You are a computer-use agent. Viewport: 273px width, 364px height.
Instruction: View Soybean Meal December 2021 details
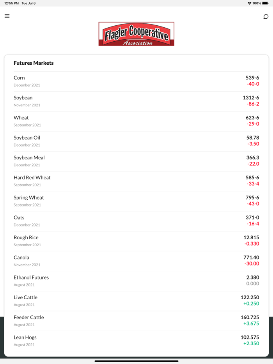click(136, 161)
